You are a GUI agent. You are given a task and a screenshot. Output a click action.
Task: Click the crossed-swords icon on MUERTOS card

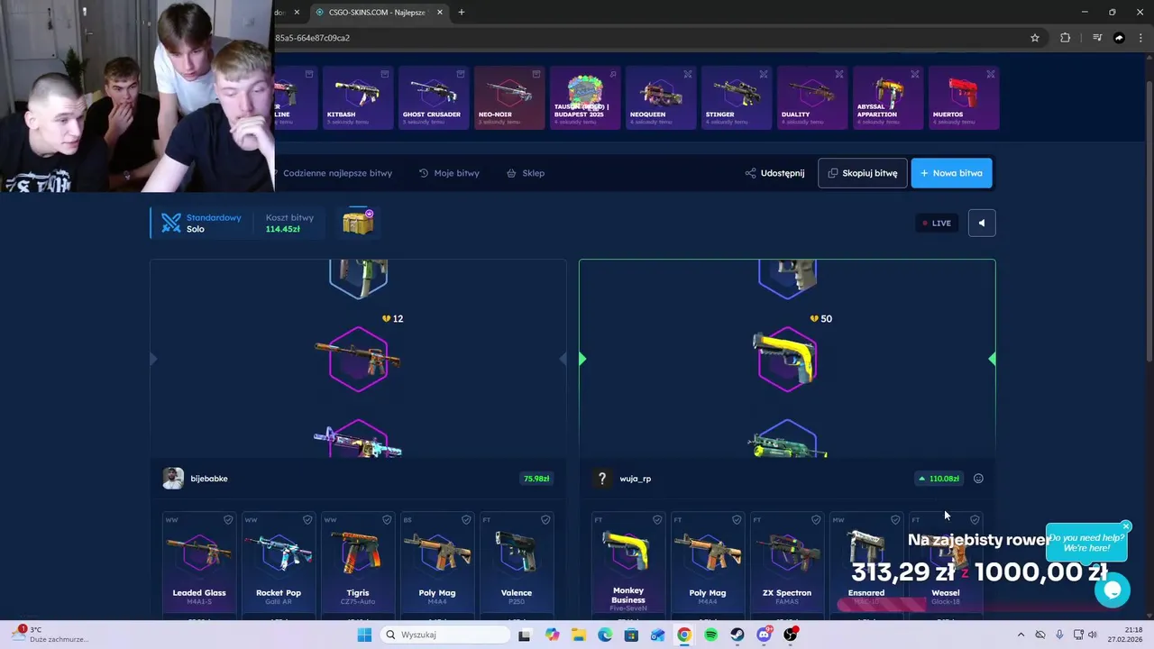tap(991, 74)
